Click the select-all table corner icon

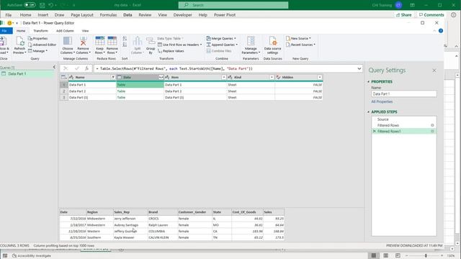64,77
